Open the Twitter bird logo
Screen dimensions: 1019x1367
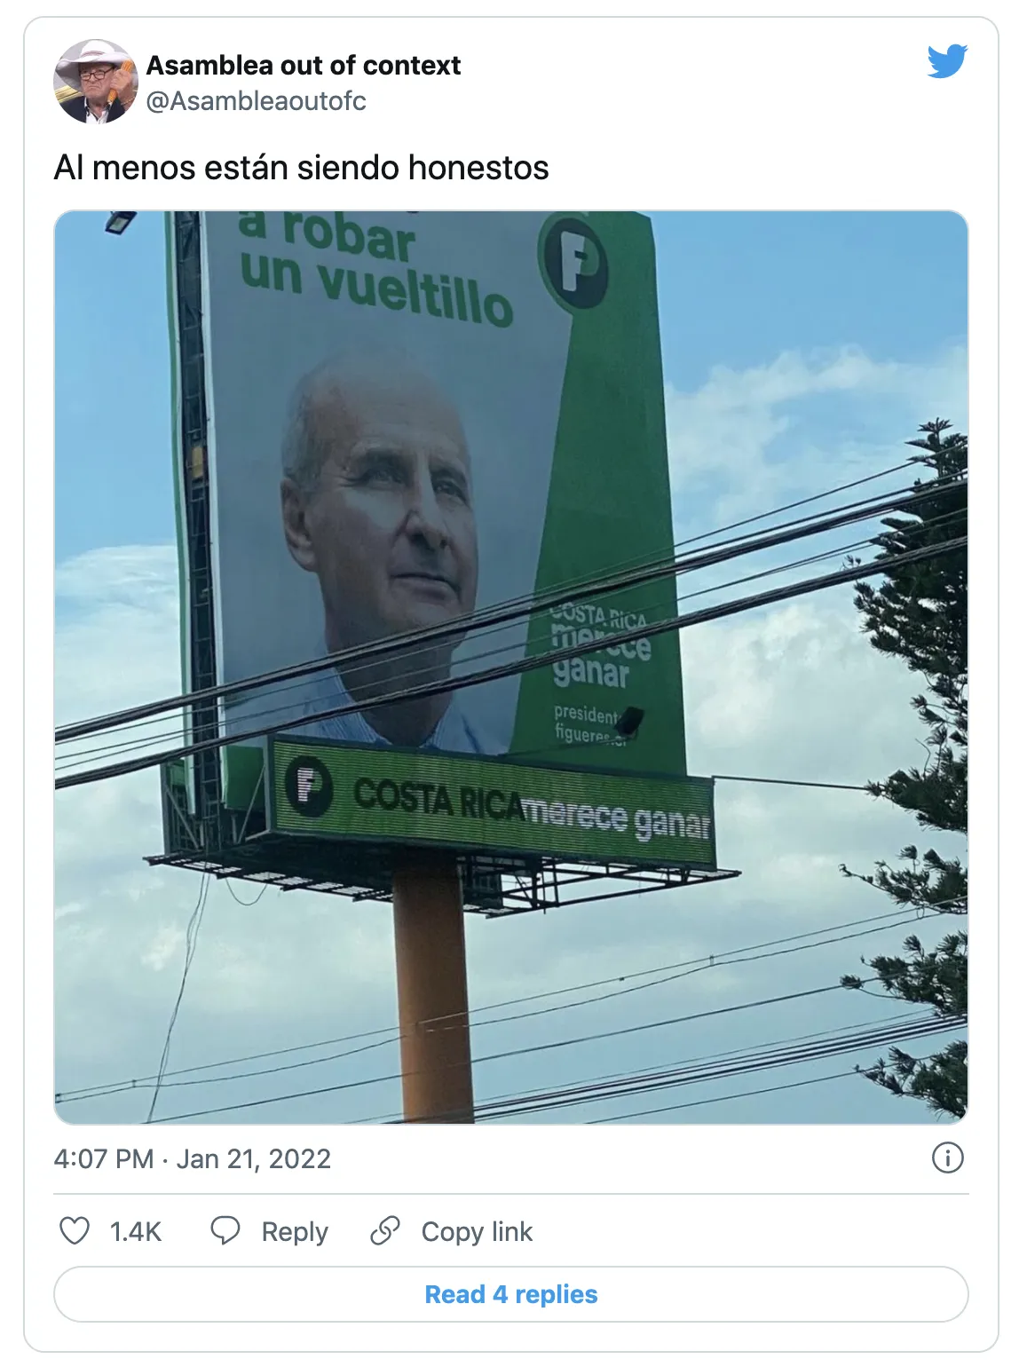point(946,61)
